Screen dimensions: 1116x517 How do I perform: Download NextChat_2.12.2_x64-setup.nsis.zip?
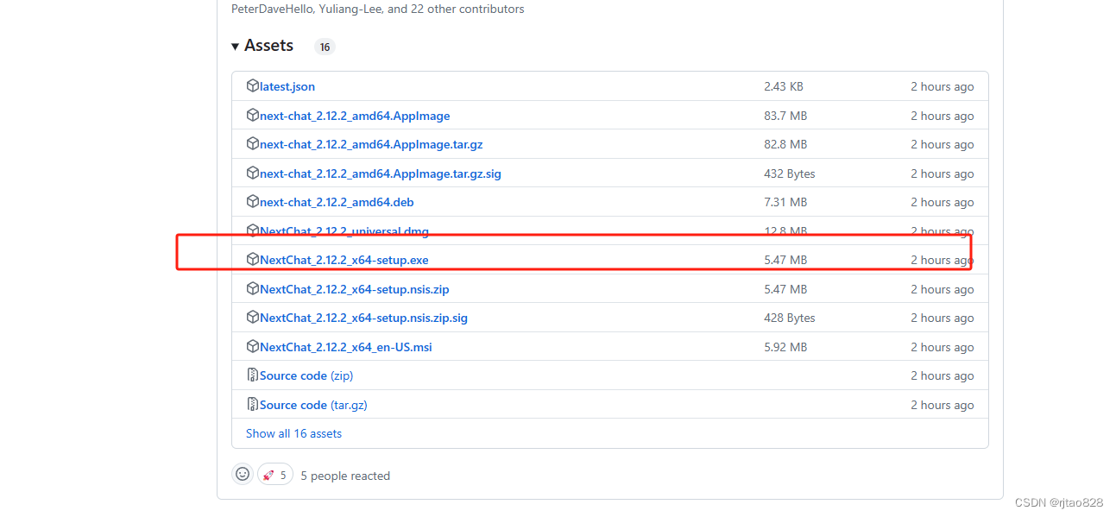pyautogui.click(x=355, y=289)
